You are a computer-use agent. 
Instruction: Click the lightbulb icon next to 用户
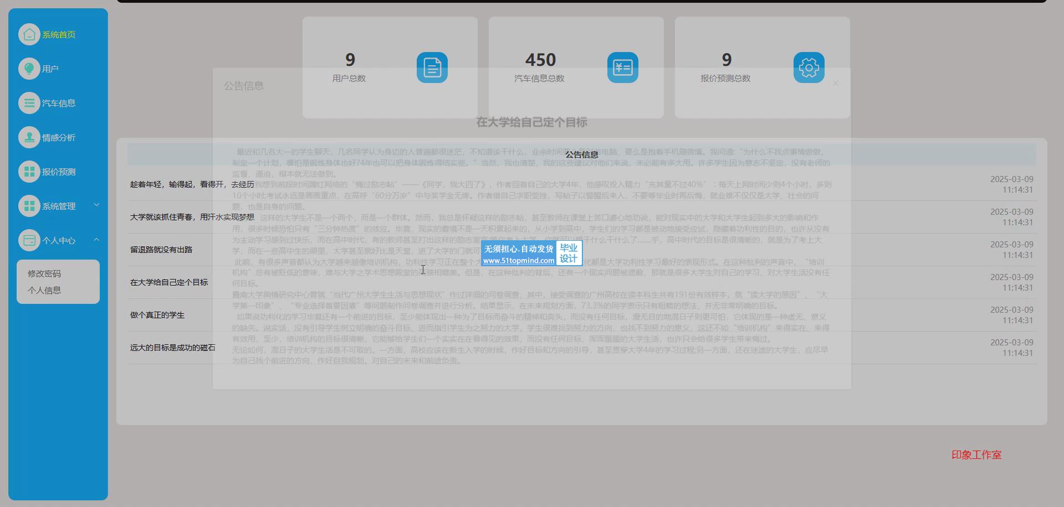point(29,69)
